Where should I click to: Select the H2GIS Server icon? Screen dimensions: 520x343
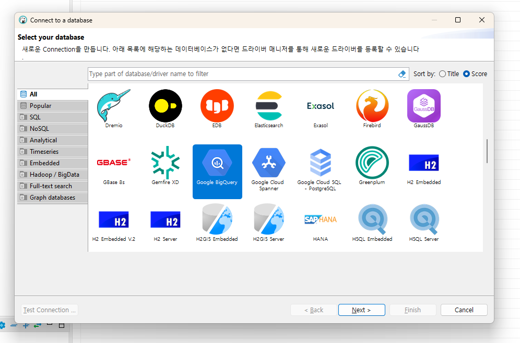(x=269, y=219)
